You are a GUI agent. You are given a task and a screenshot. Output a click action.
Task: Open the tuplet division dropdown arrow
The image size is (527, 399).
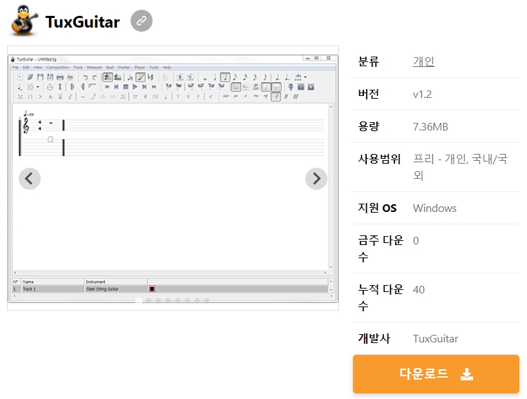click(x=305, y=77)
